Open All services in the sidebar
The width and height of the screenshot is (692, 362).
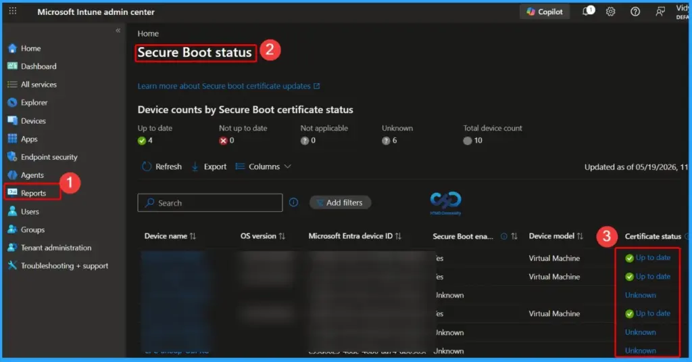point(39,85)
